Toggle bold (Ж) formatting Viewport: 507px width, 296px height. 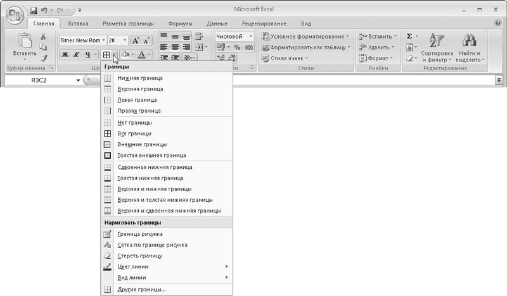pos(65,54)
